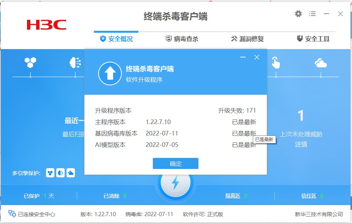
Task: Open the 详情 link for threats
Action: coord(301,144)
